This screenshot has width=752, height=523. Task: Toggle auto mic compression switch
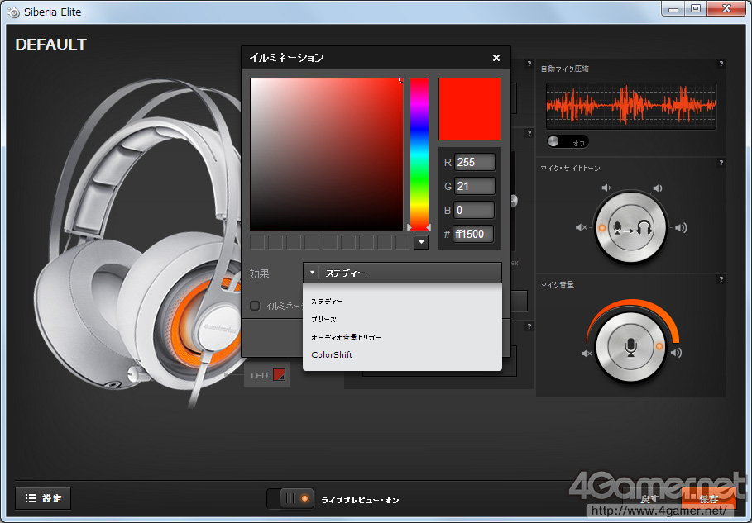click(x=567, y=141)
